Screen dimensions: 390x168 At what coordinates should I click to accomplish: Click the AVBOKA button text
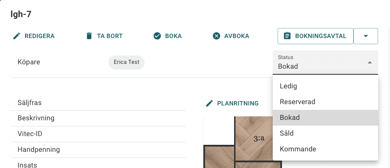(x=237, y=36)
